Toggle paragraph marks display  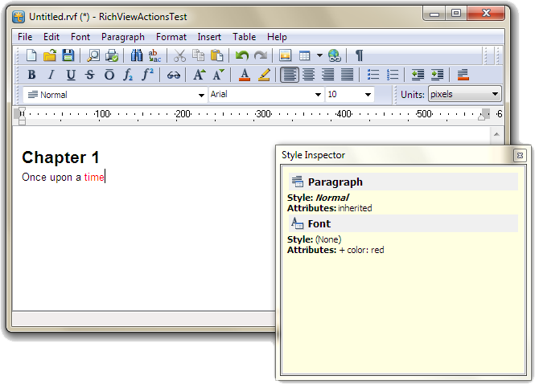pyautogui.click(x=359, y=55)
